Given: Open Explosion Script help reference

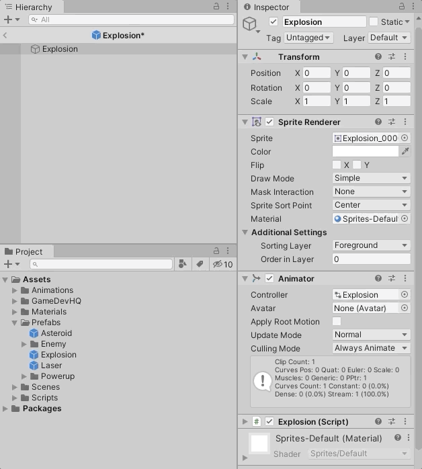Looking at the screenshot, I should pos(378,421).
